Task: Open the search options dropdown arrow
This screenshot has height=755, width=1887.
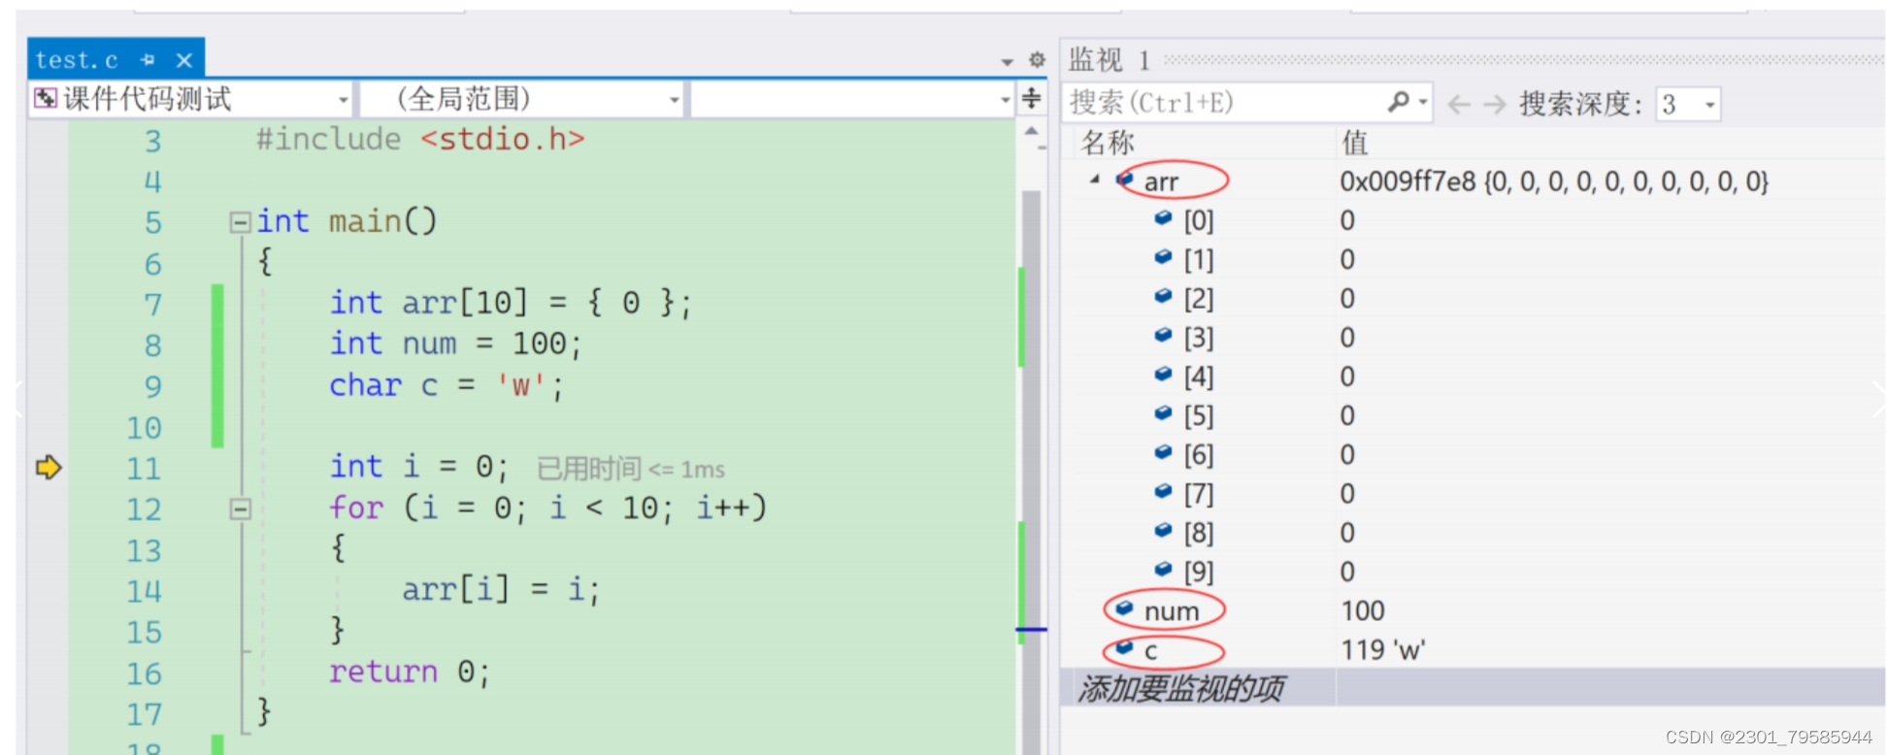Action: tap(1423, 102)
